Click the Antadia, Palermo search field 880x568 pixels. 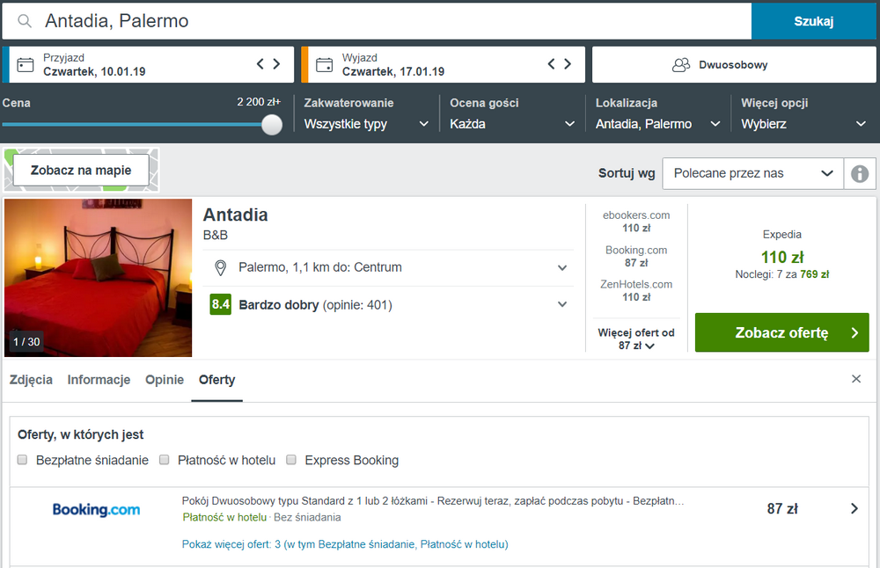point(377,21)
